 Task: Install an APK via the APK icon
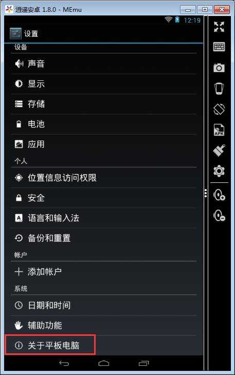click(x=219, y=130)
